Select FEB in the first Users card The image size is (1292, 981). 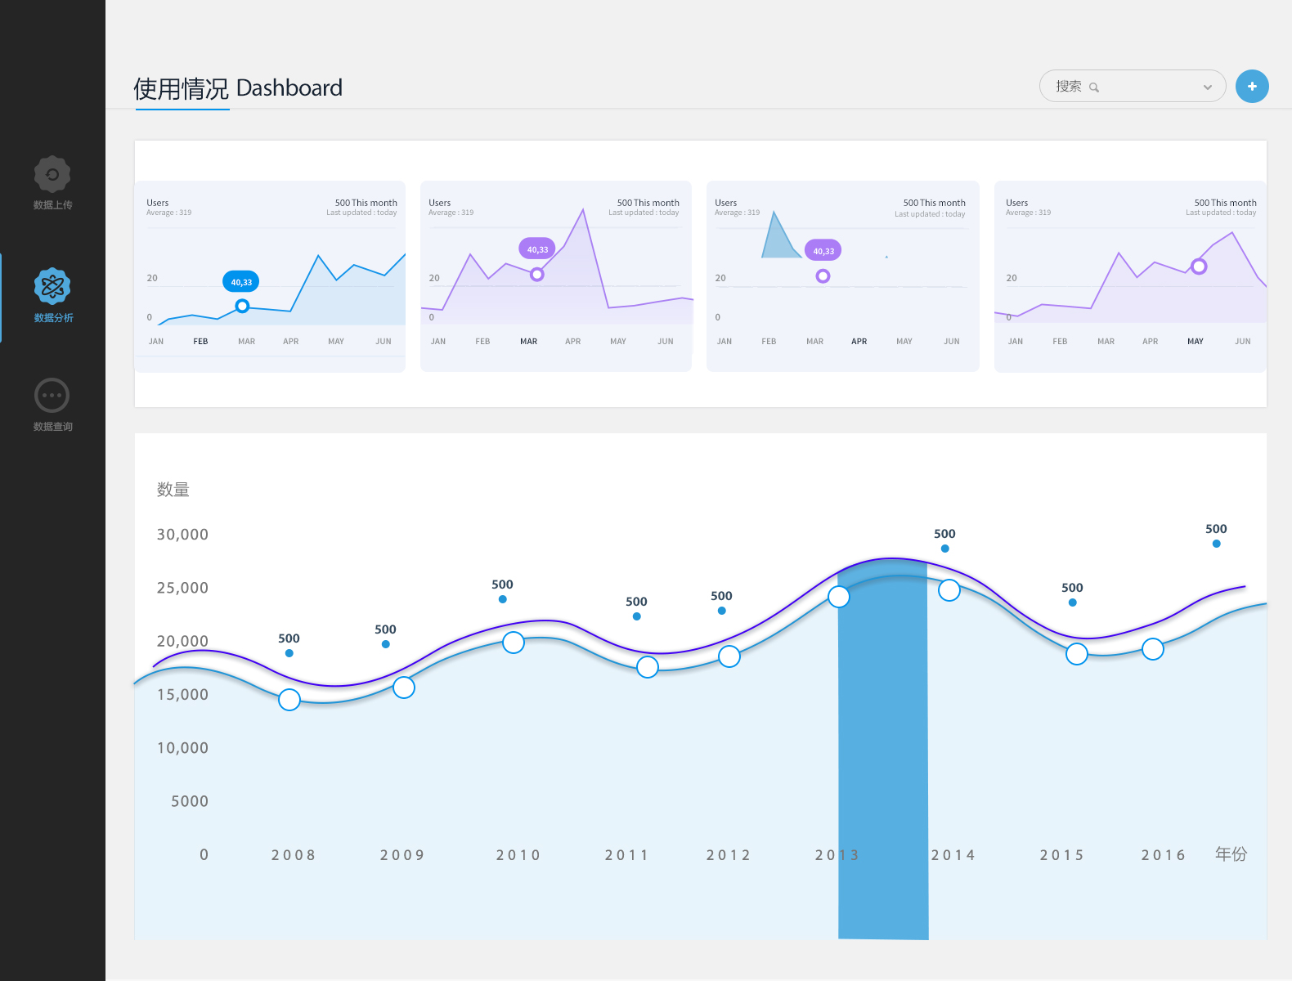pyautogui.click(x=200, y=342)
